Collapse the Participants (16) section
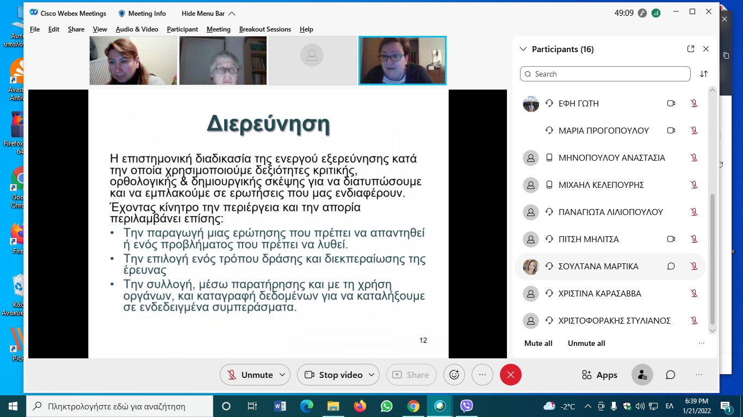This screenshot has height=417, width=743. [523, 49]
